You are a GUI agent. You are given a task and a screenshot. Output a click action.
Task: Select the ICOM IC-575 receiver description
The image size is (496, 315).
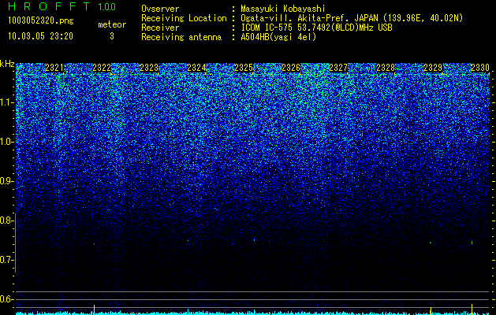click(316, 28)
